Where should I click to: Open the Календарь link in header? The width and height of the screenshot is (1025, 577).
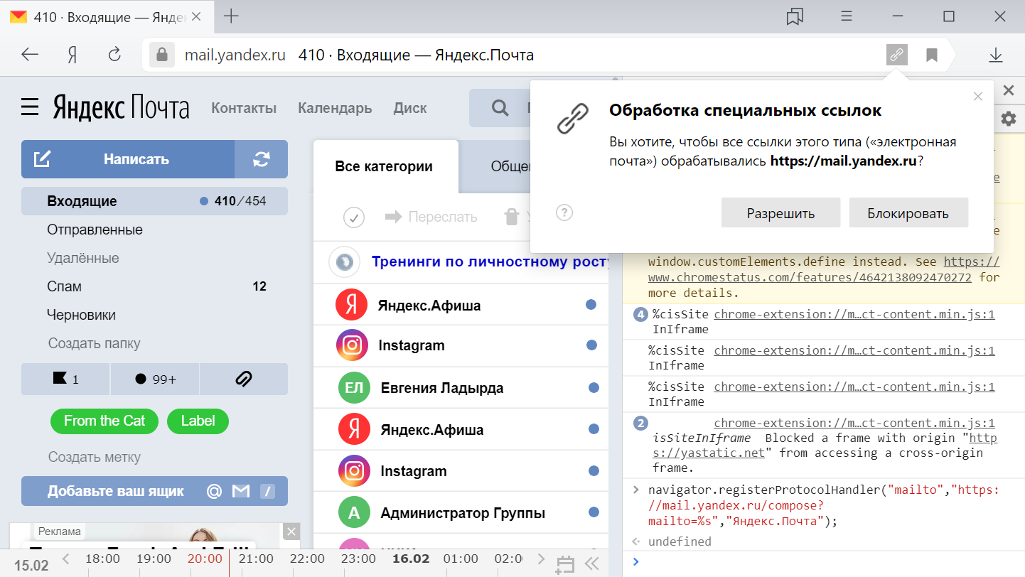335,108
